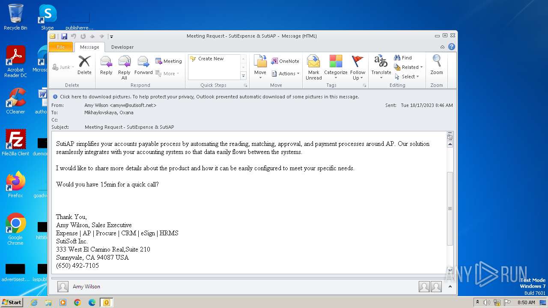Open Skype desktop shortcut
The height and width of the screenshot is (308, 548).
[48, 17]
